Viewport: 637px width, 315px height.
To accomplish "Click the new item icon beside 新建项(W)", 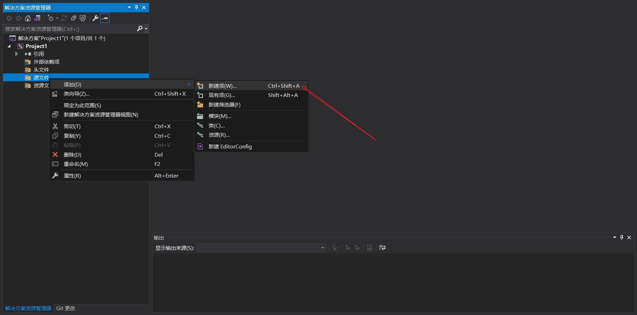I will 200,86.
